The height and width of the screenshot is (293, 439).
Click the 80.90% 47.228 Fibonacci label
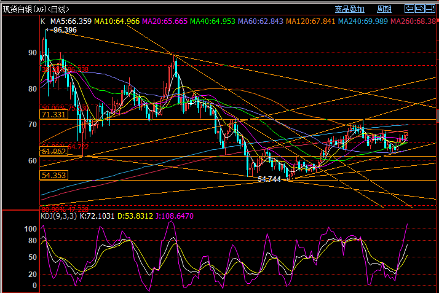click(x=65, y=209)
